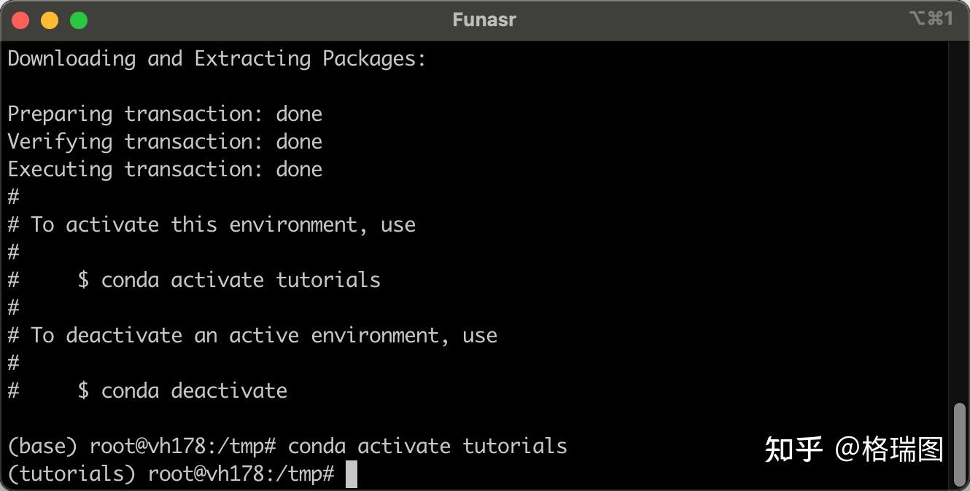Click the 'Verifying transaction: done' line
The width and height of the screenshot is (970, 491).
165,141
